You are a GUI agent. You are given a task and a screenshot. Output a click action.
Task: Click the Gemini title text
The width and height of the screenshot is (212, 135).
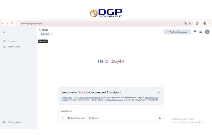[x=44, y=30]
